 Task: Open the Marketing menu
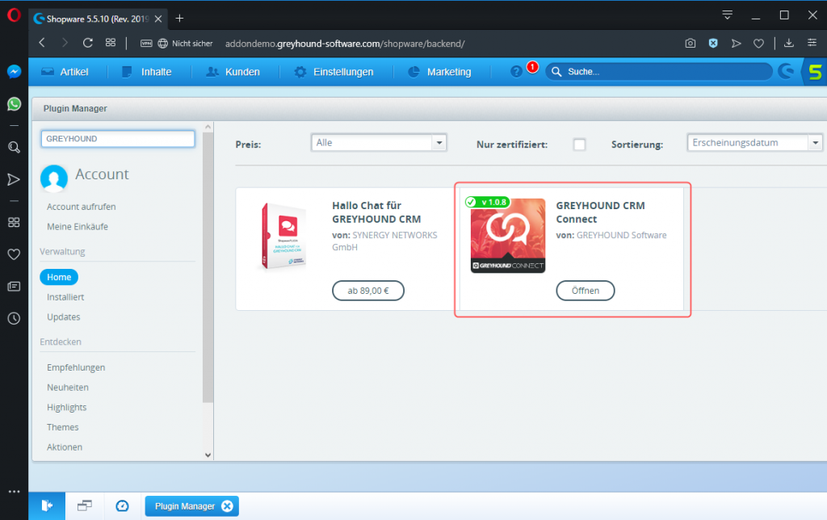pyautogui.click(x=440, y=72)
